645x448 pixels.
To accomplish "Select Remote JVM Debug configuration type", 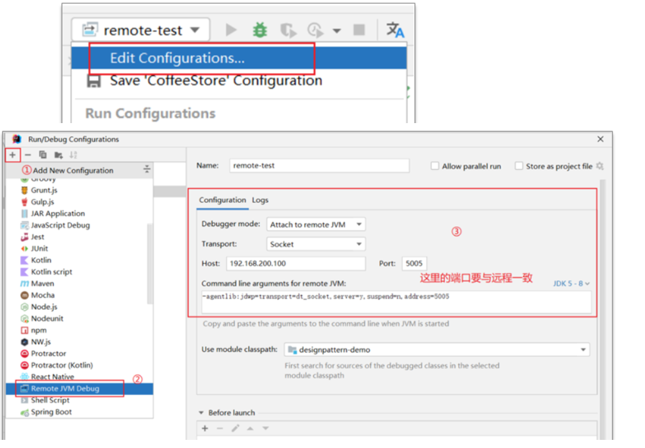I will point(80,389).
